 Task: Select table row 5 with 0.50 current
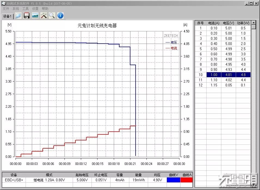click(223, 49)
